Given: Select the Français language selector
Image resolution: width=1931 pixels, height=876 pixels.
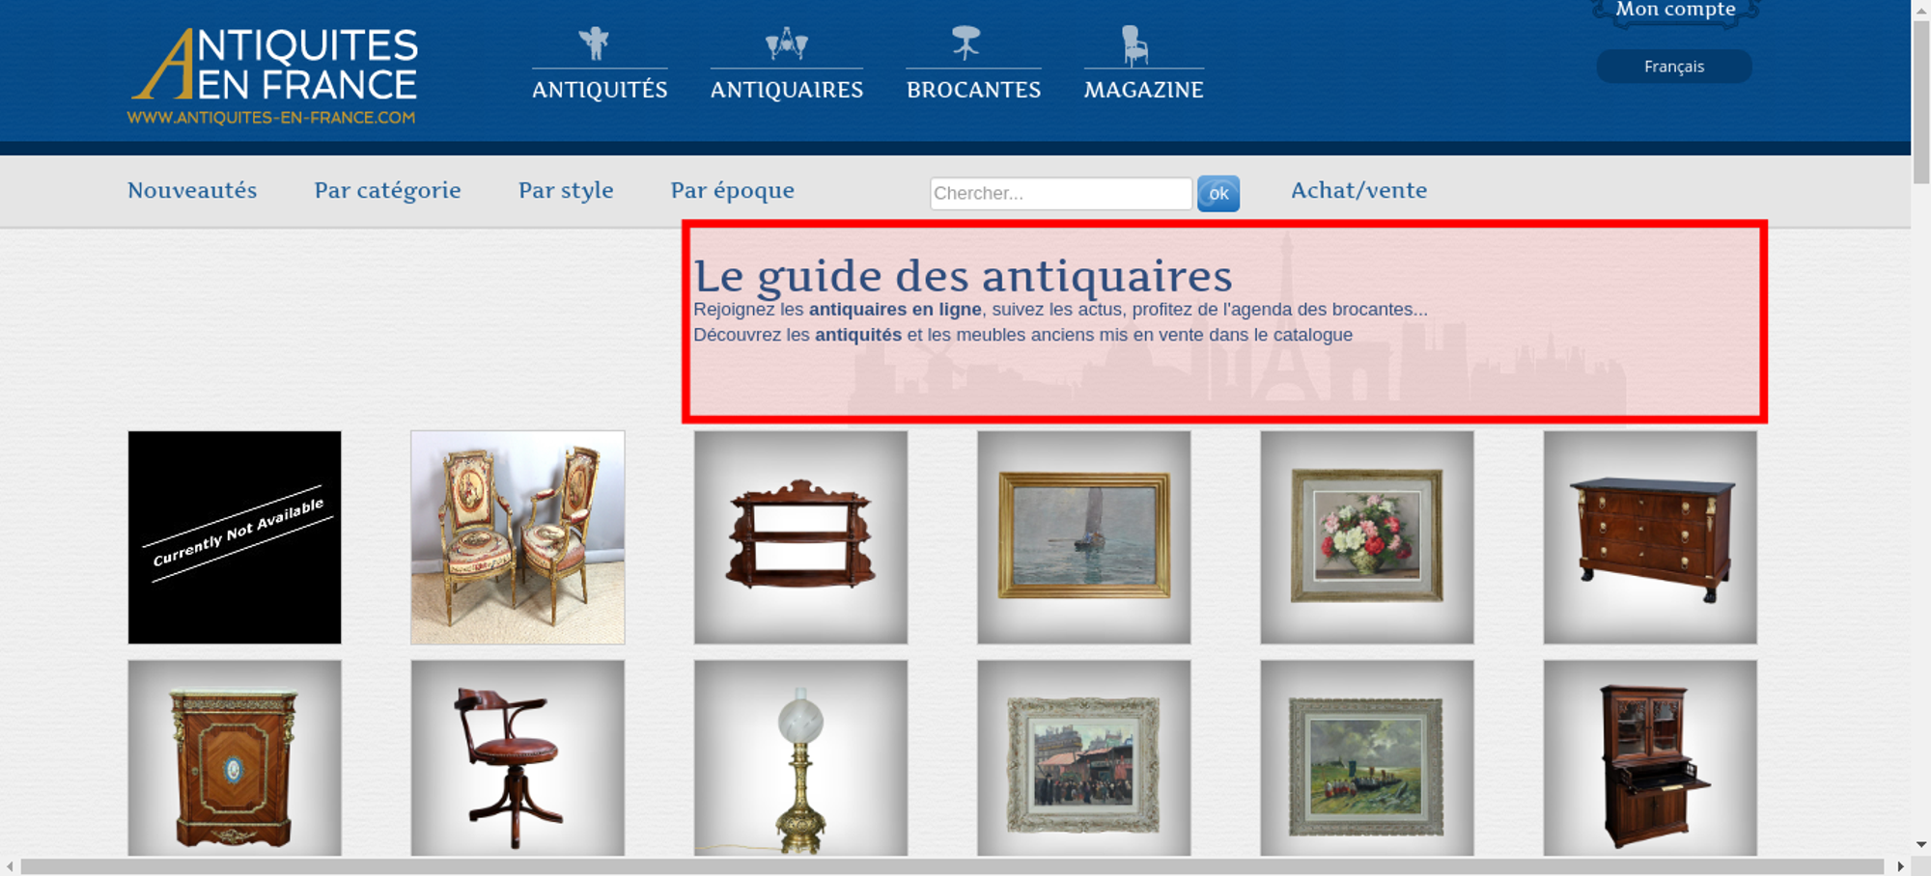Looking at the screenshot, I should click(1674, 67).
